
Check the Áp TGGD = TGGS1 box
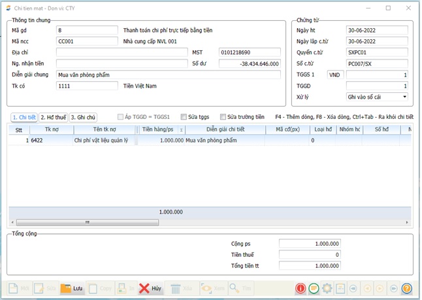click(x=121, y=117)
